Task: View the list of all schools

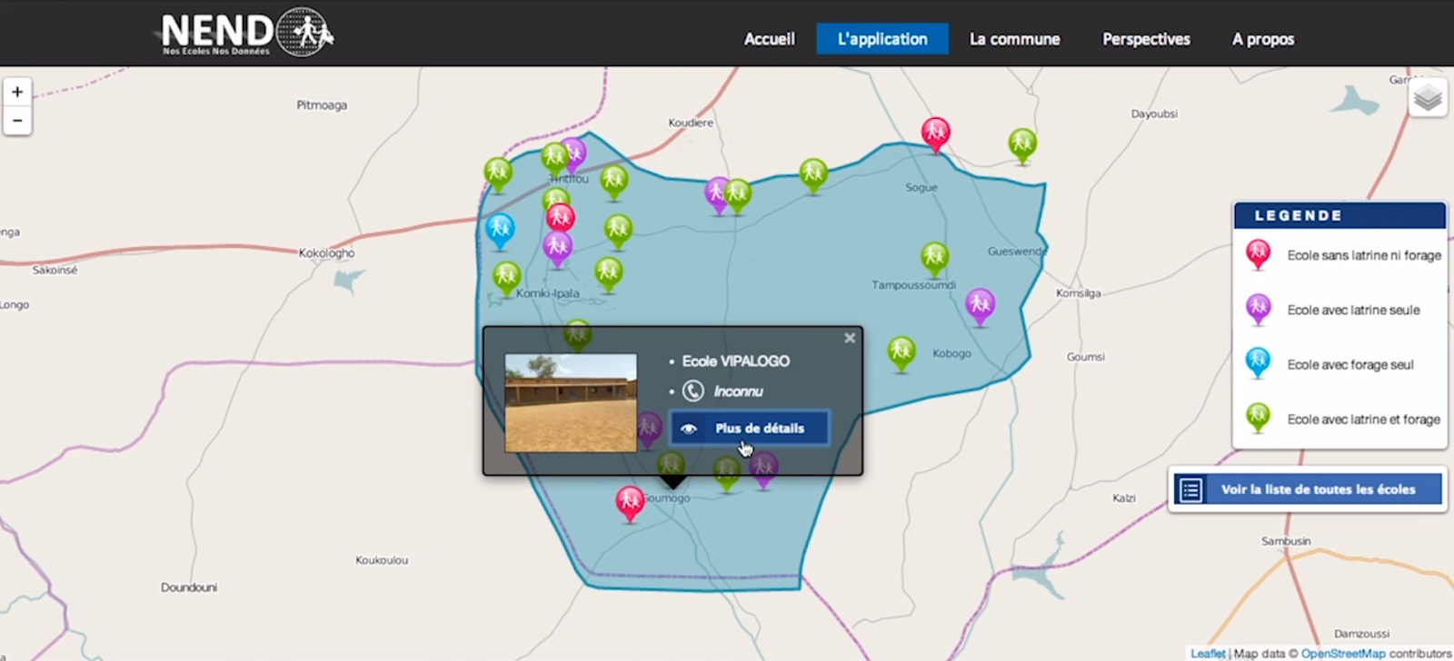Action: coord(1308,489)
